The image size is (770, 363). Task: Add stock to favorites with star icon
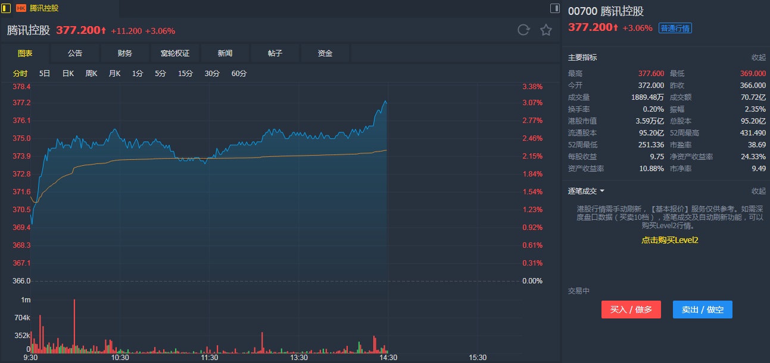click(x=546, y=30)
